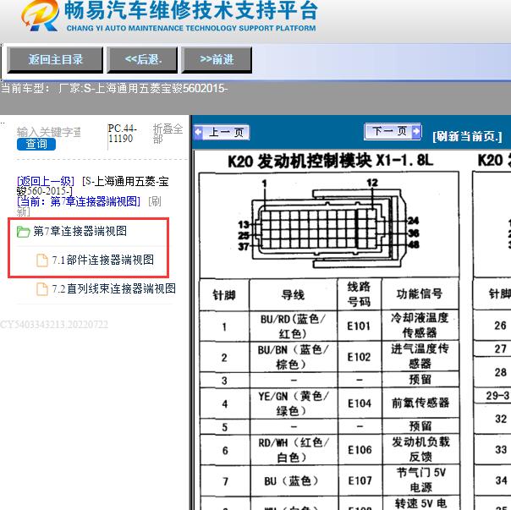Select cell 进气温度传感器

pyautogui.click(x=420, y=356)
